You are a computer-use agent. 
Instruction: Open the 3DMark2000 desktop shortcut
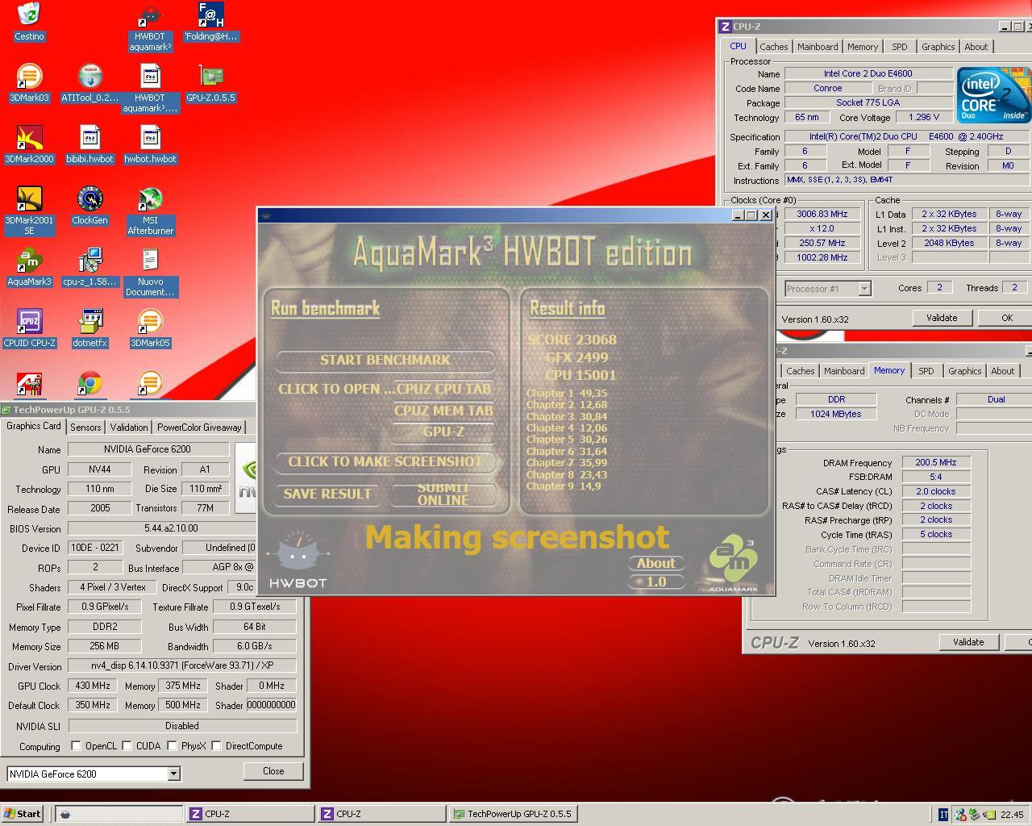point(29,144)
